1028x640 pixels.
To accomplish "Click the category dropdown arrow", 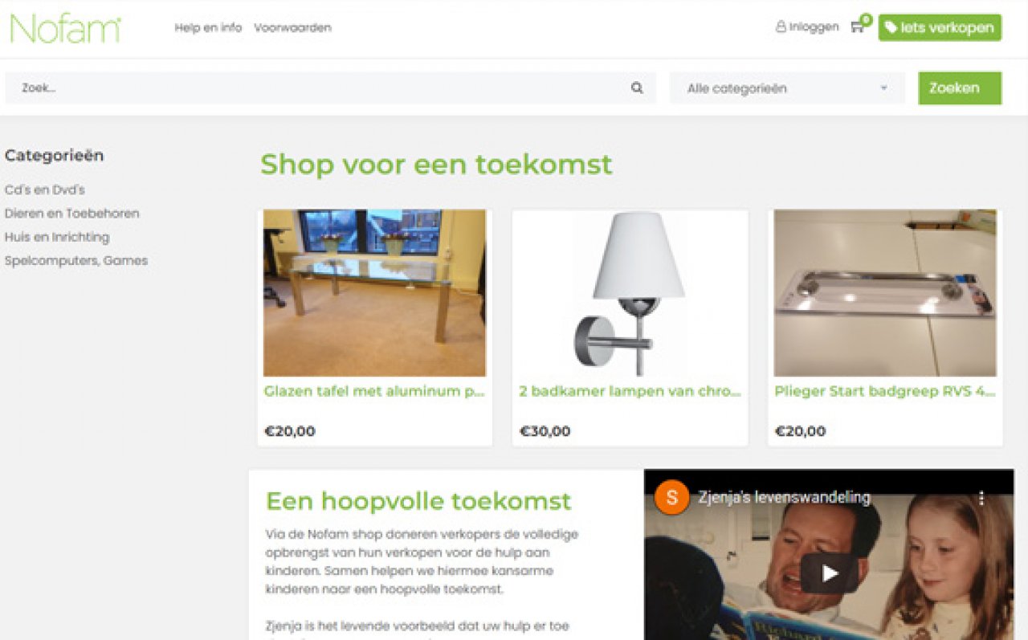I will [x=884, y=88].
